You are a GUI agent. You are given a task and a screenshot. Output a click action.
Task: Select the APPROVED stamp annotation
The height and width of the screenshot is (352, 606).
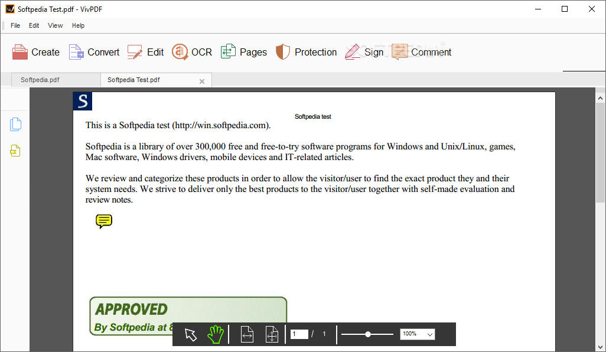pos(188,316)
